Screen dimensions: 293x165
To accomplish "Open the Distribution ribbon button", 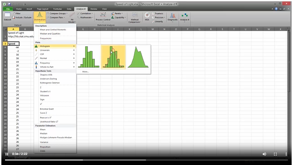I will [x=39, y=17].
